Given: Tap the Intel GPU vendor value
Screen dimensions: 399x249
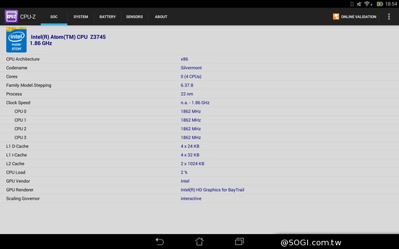Looking at the screenshot, I should [185, 181].
